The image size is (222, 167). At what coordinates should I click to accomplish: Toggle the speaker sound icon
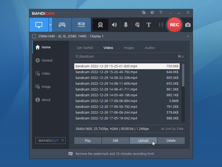[114, 25]
